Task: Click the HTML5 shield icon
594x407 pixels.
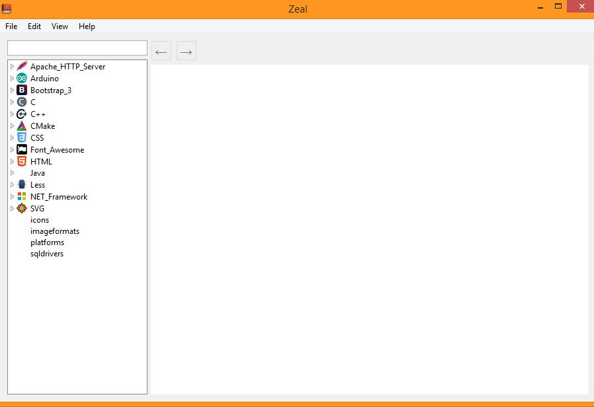Action: 22,161
